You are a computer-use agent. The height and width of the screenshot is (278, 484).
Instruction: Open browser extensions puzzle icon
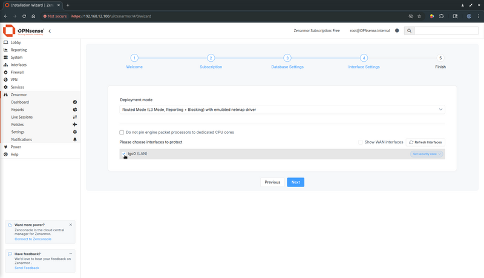pos(442,16)
